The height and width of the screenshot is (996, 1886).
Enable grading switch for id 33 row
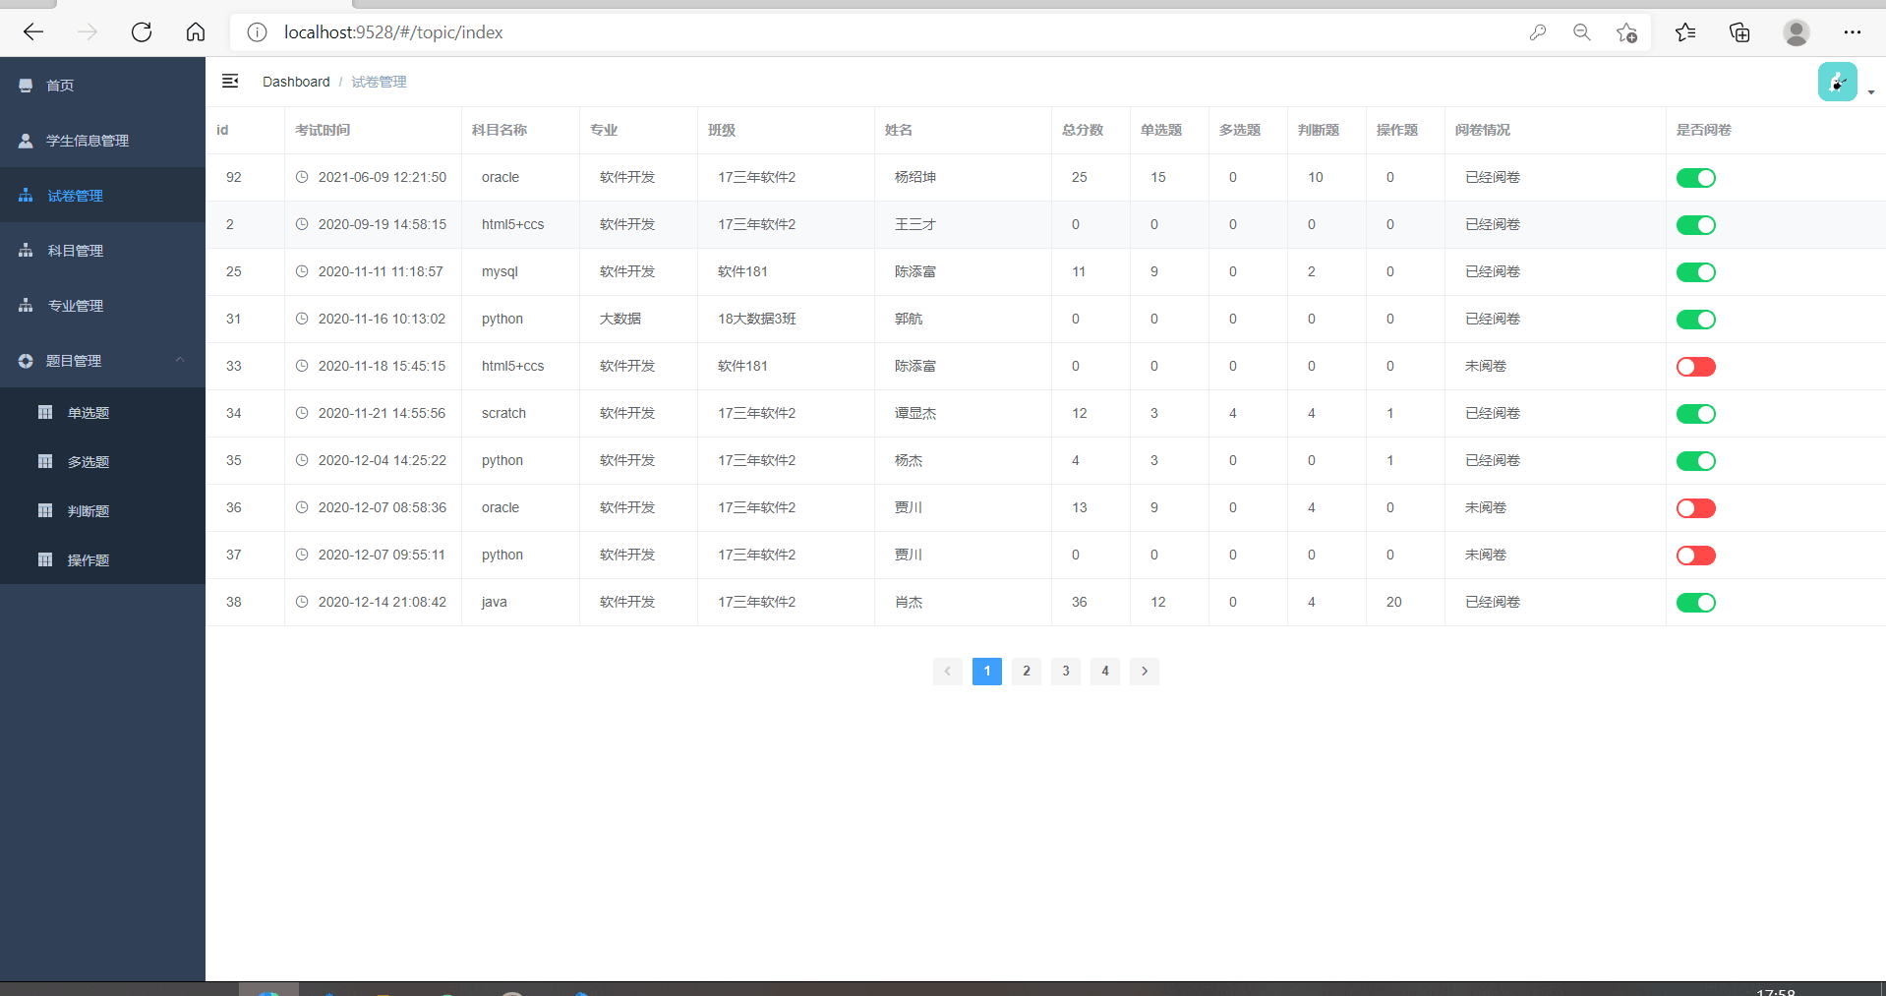click(x=1695, y=367)
